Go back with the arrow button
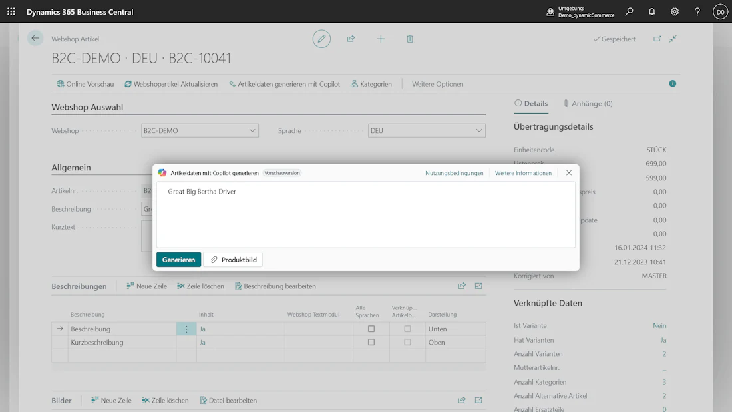Image resolution: width=732 pixels, height=412 pixels. point(35,39)
